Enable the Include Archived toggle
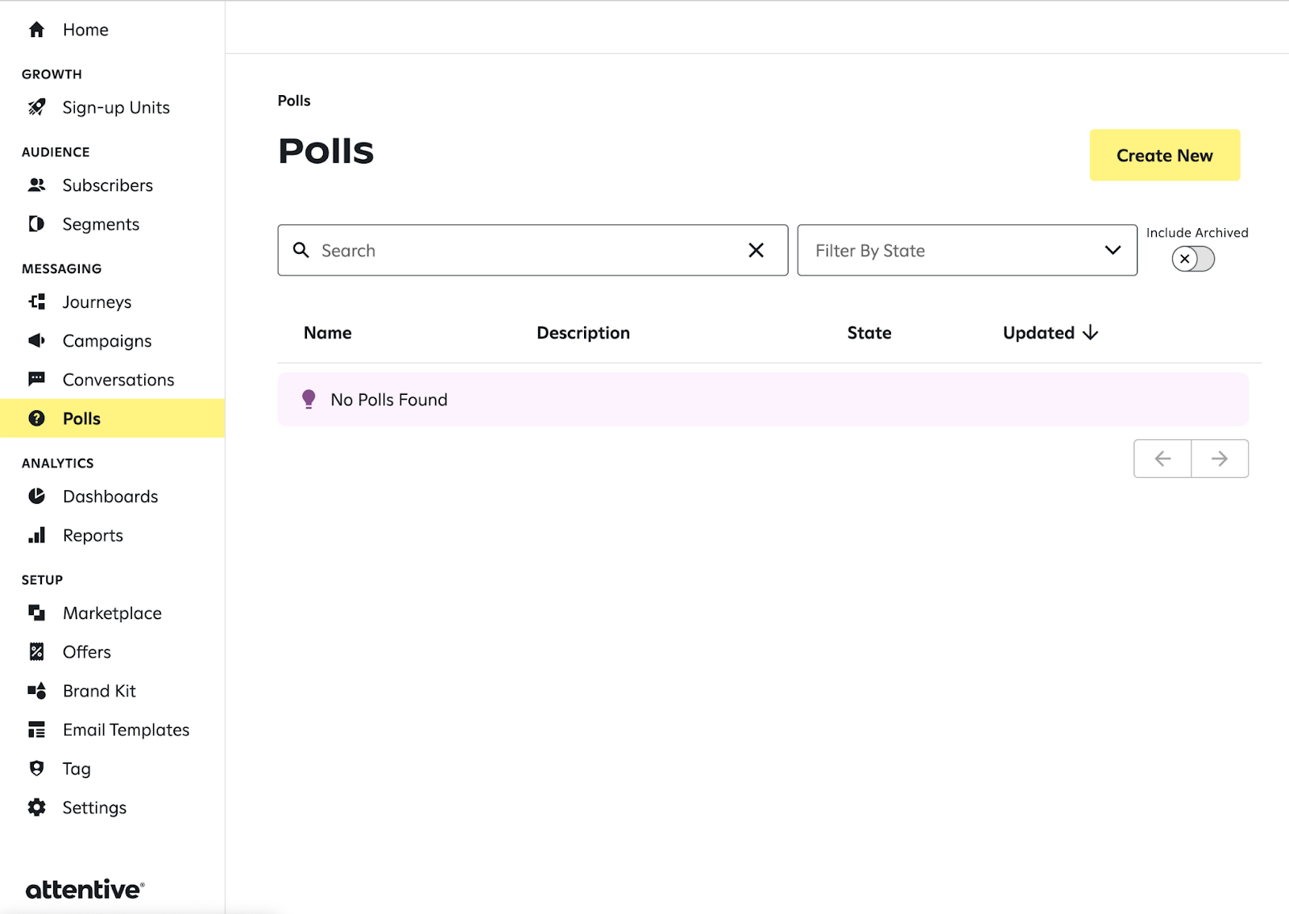Viewport: 1289px width, 914px height. click(1192, 259)
